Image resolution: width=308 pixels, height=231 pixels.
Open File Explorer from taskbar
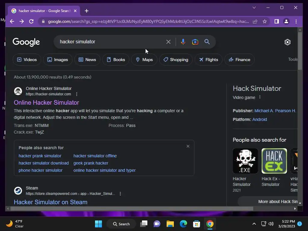click(x=170, y=224)
